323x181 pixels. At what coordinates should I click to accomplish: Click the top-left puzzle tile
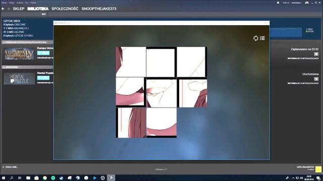[131, 62]
